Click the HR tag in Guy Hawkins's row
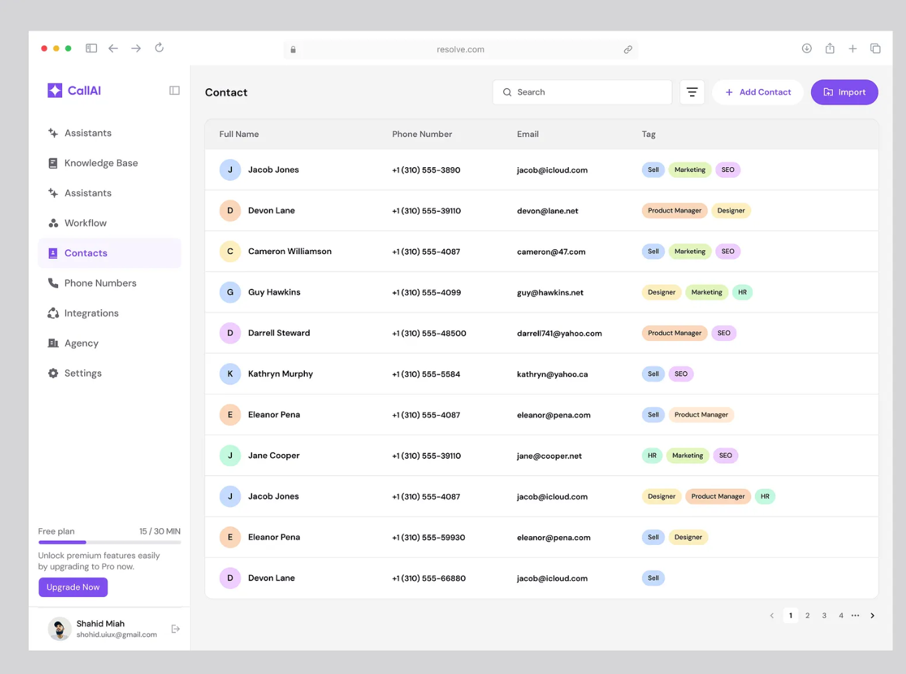This screenshot has height=674, width=906. [742, 292]
